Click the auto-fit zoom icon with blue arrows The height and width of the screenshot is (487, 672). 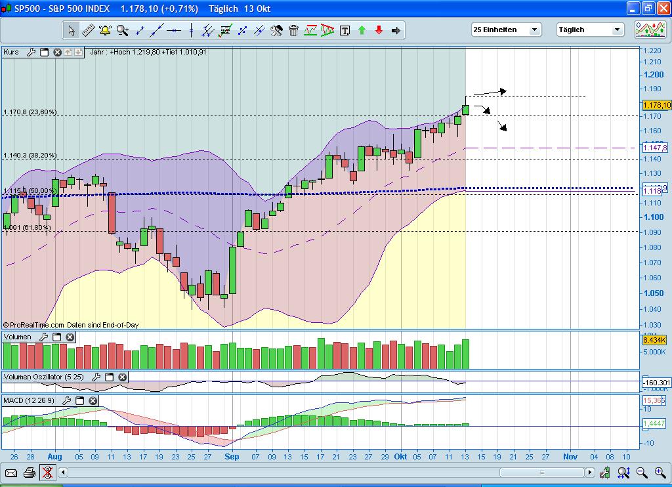click(623, 473)
